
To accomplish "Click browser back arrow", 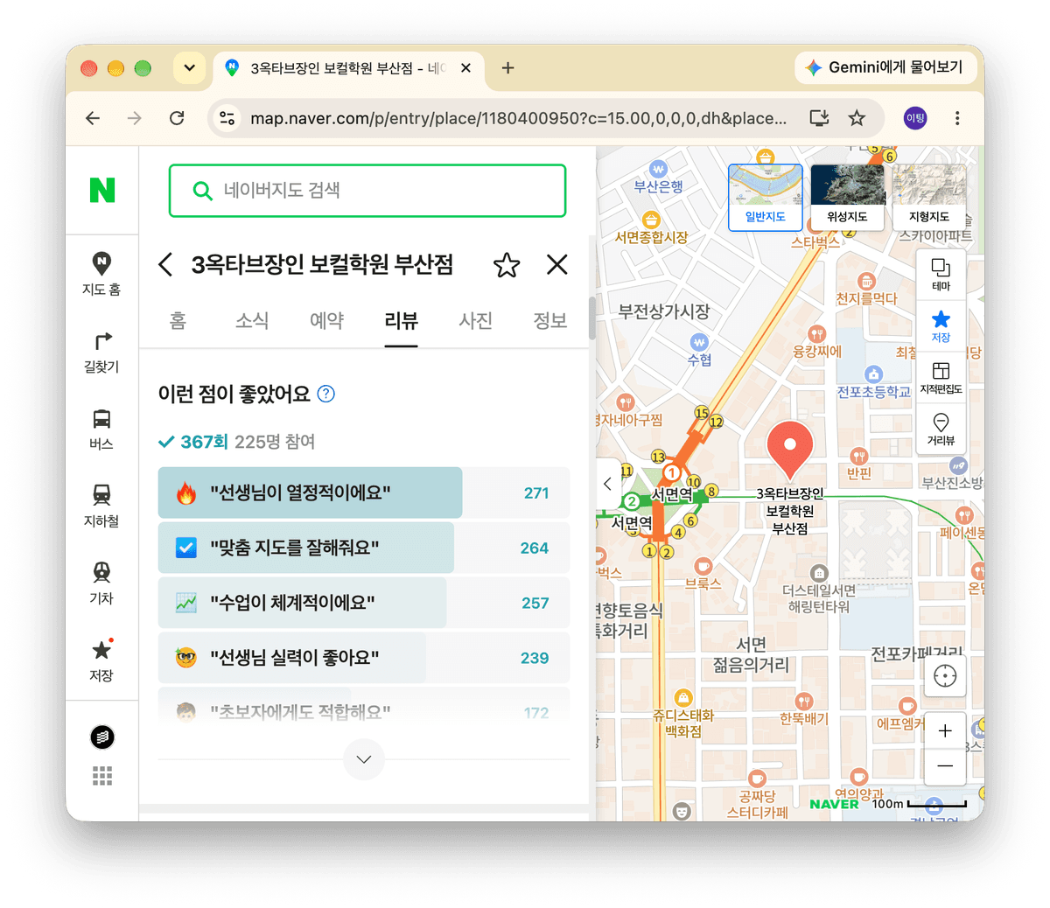I will [93, 118].
